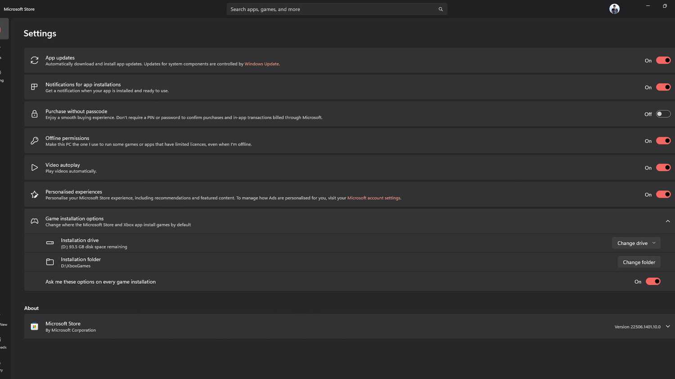Click the App updates label

[x=60, y=58]
